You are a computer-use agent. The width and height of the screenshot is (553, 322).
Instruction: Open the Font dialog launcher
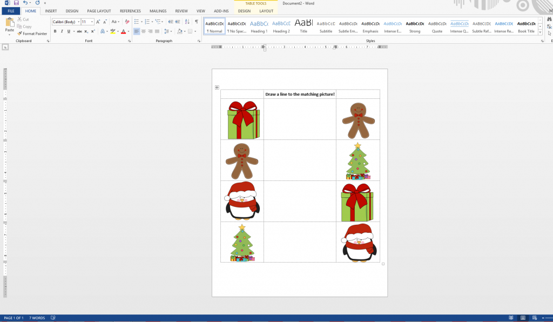point(130,41)
